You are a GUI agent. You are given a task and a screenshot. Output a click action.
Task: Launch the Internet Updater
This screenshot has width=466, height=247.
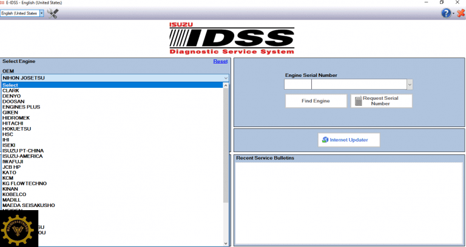[x=349, y=140]
